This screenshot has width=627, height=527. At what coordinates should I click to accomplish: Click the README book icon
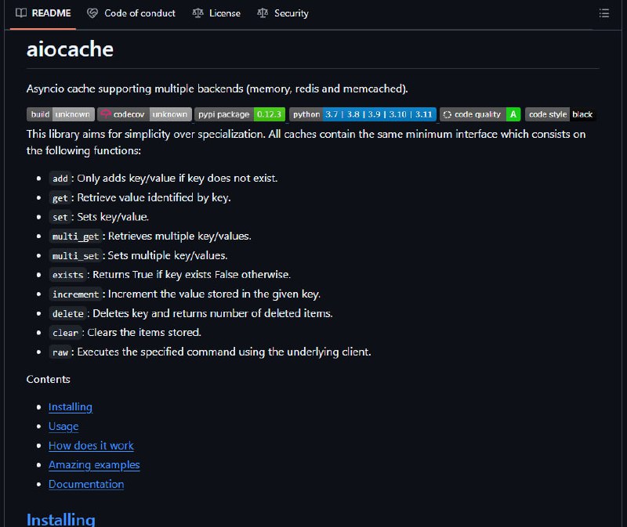point(21,13)
